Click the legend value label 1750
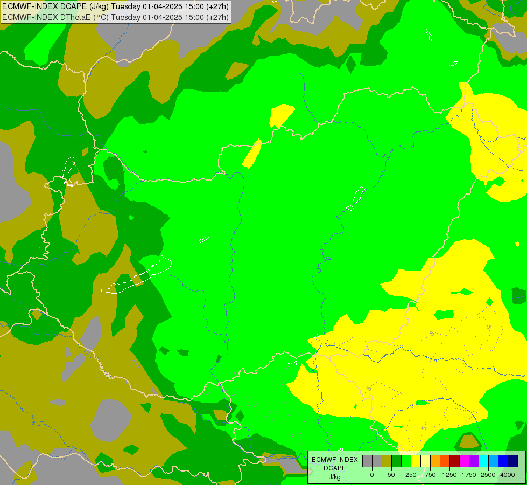Image resolution: width=527 pixels, height=485 pixels. click(x=469, y=475)
